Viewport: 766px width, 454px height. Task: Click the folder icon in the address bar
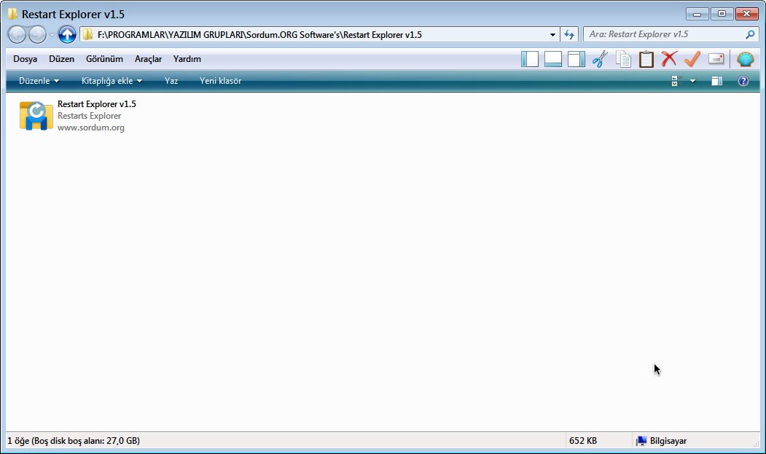(87, 34)
